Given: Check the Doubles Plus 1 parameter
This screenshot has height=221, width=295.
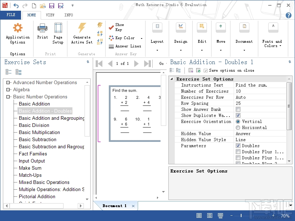Looking at the screenshot, I should [x=238, y=151].
